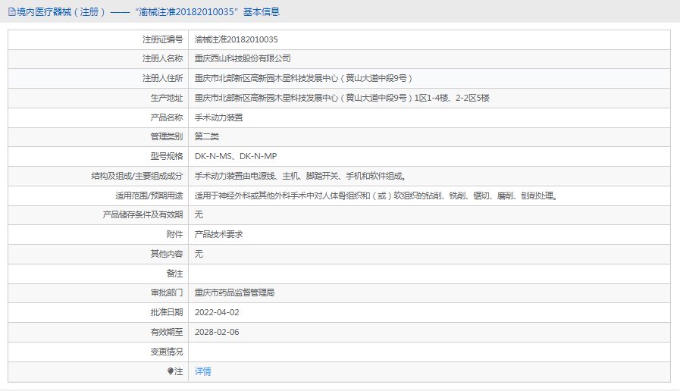Viewport: 680px width, 391px height.
Task: Select registration number 渝械注准20182010035 value
Action: [237, 39]
